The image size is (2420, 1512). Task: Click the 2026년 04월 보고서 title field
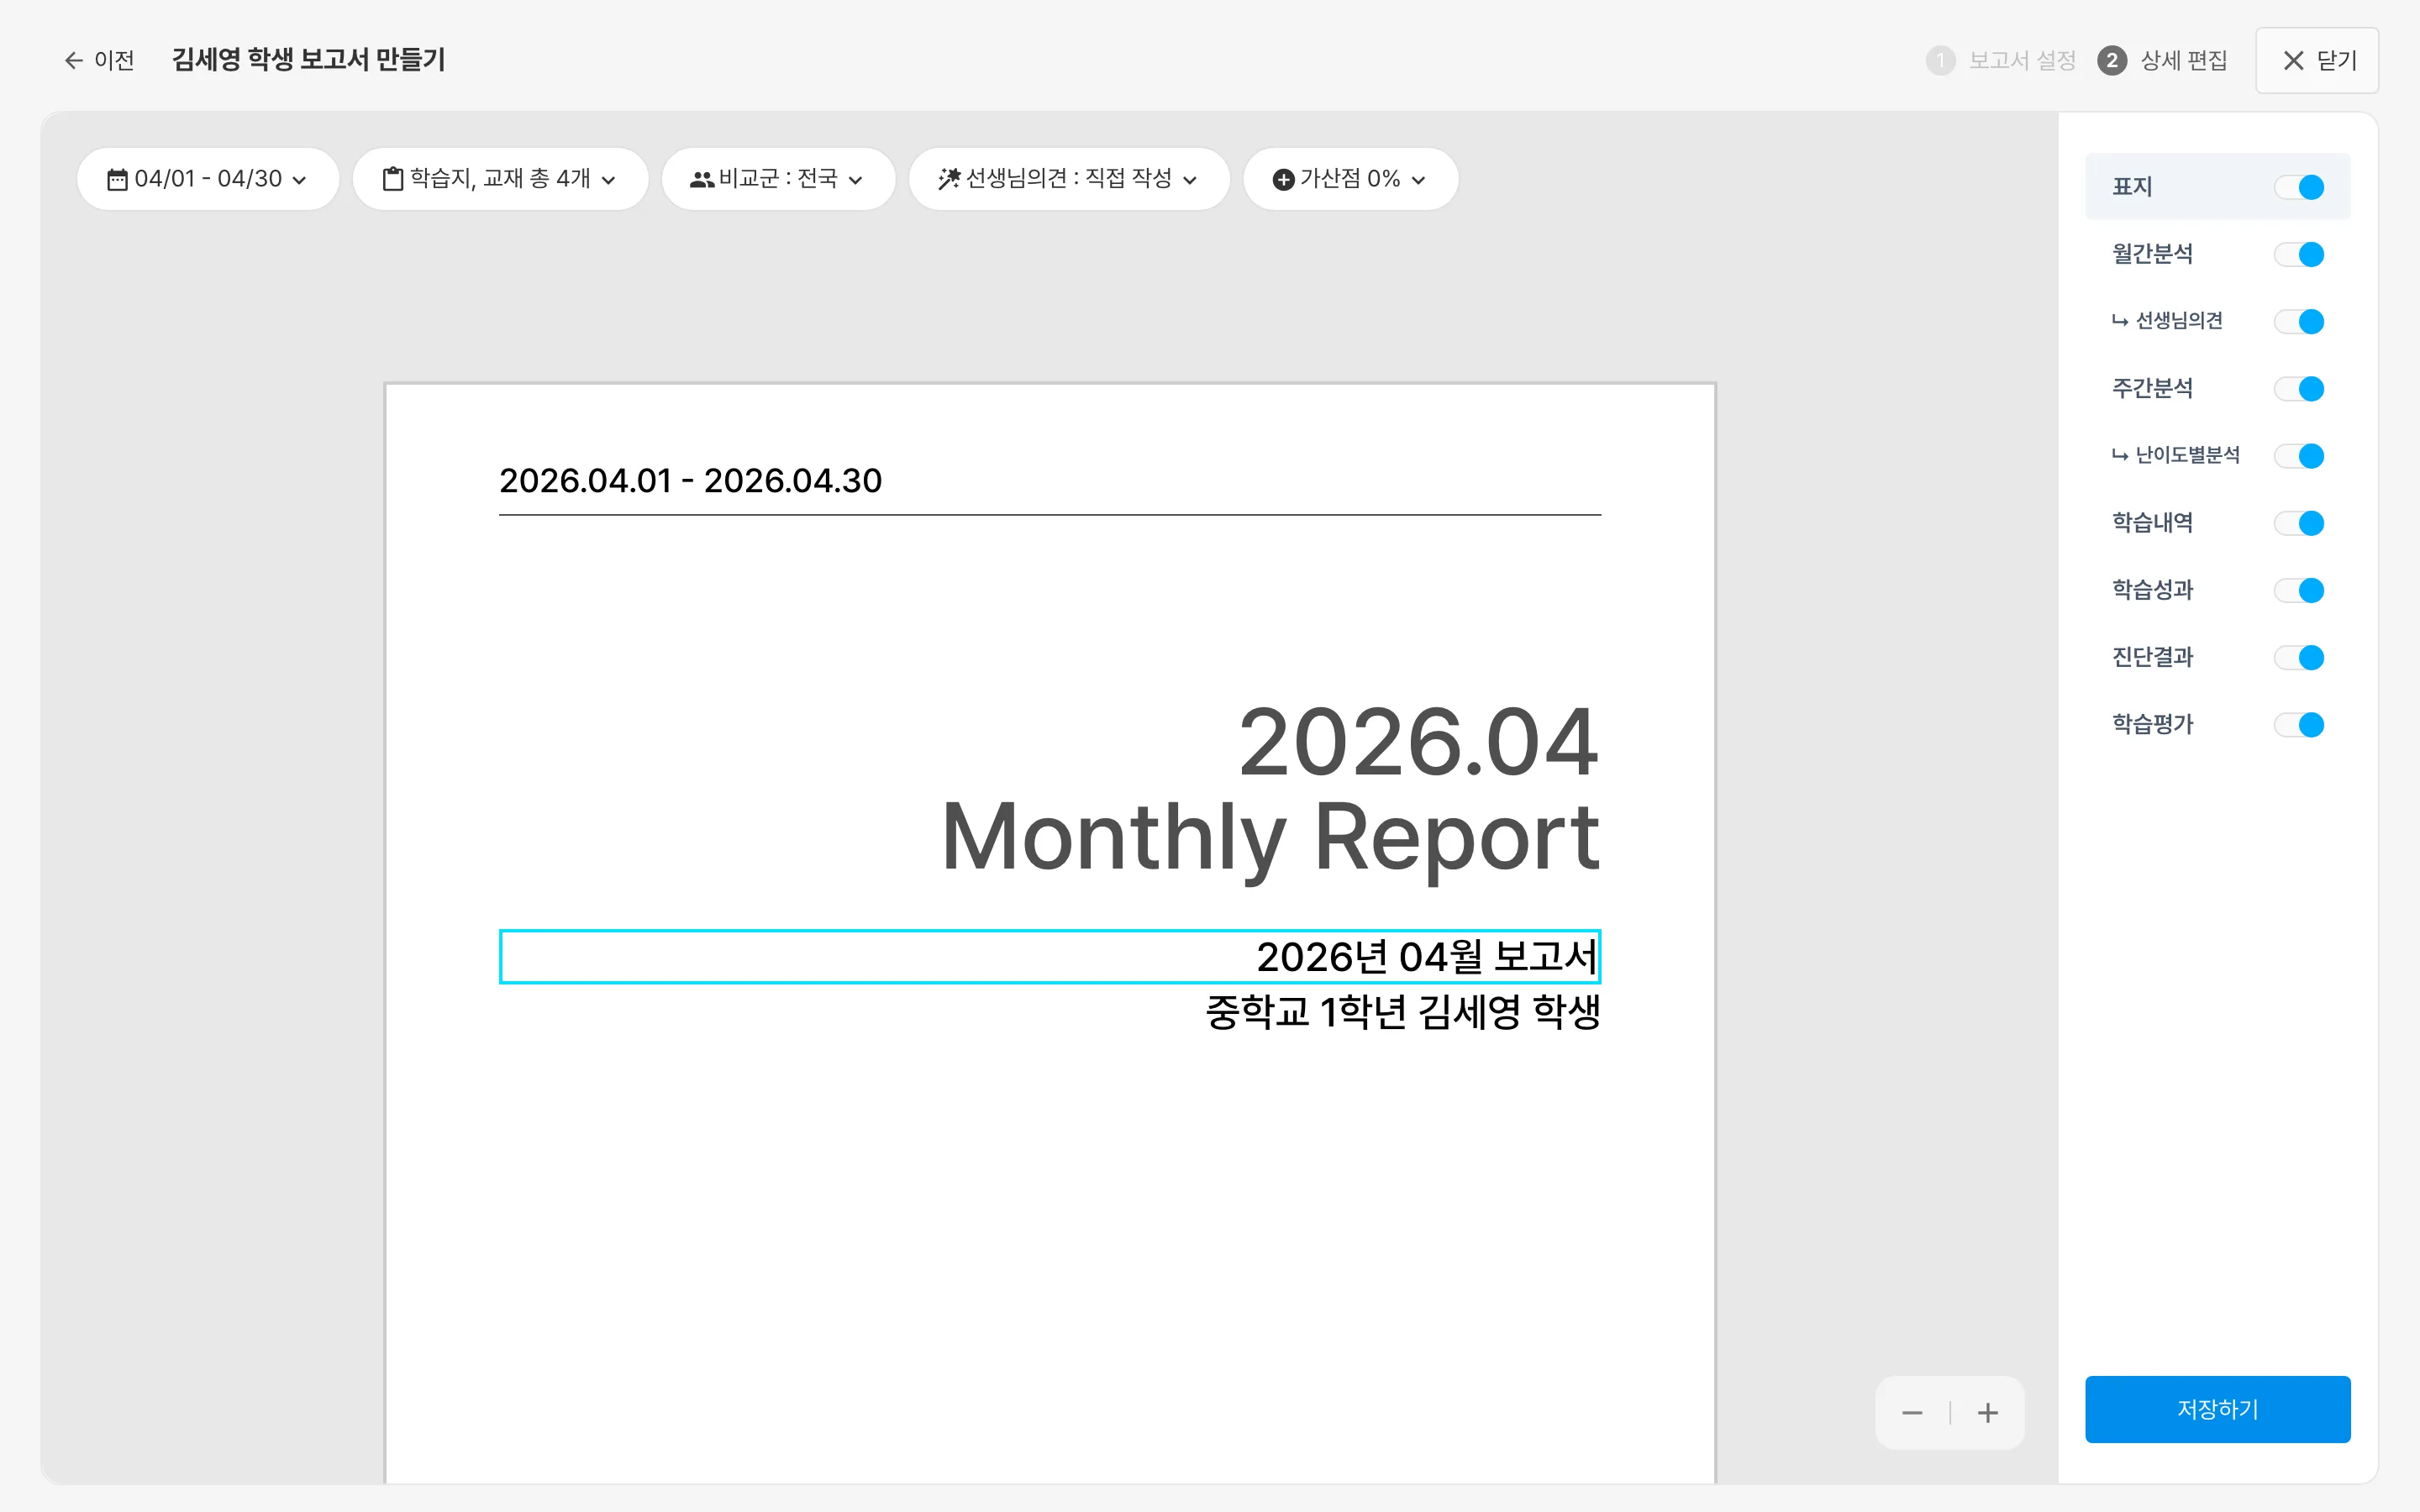pos(1050,957)
